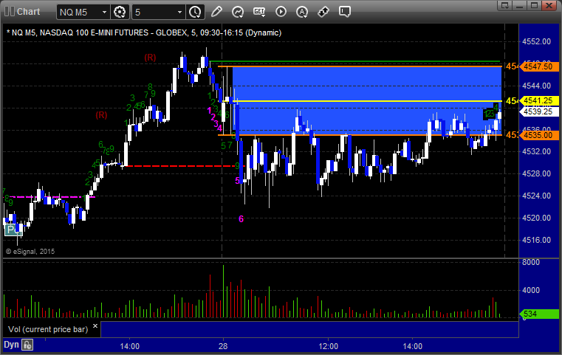Toggle the Dyn lock icon

pos(27,345)
